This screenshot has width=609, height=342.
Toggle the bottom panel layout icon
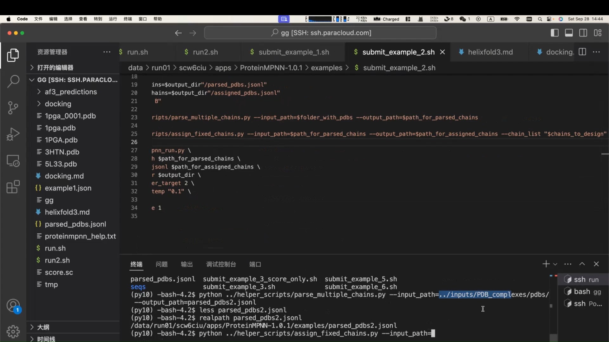click(569, 33)
